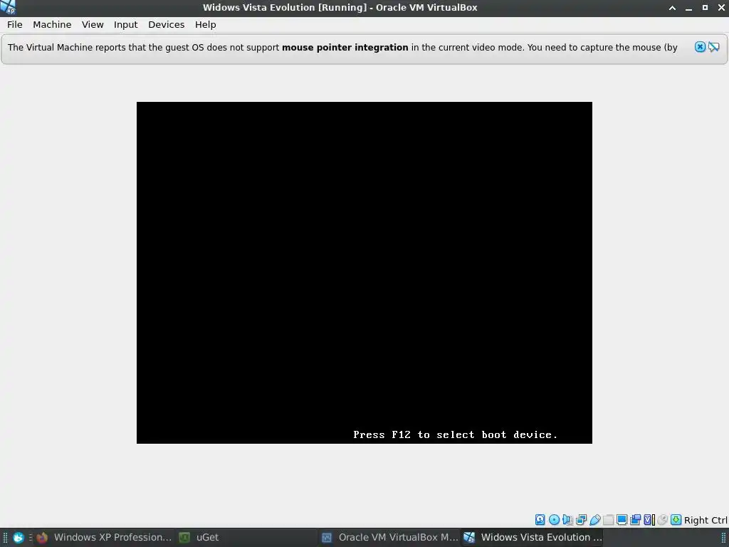Open audio indicator in status bar
729x547 pixels.
pyautogui.click(x=567, y=519)
